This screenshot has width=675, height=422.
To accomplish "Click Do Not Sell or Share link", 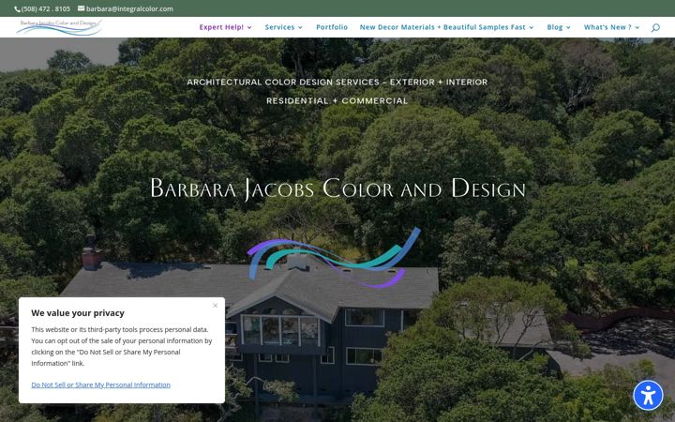I will pos(100,385).
